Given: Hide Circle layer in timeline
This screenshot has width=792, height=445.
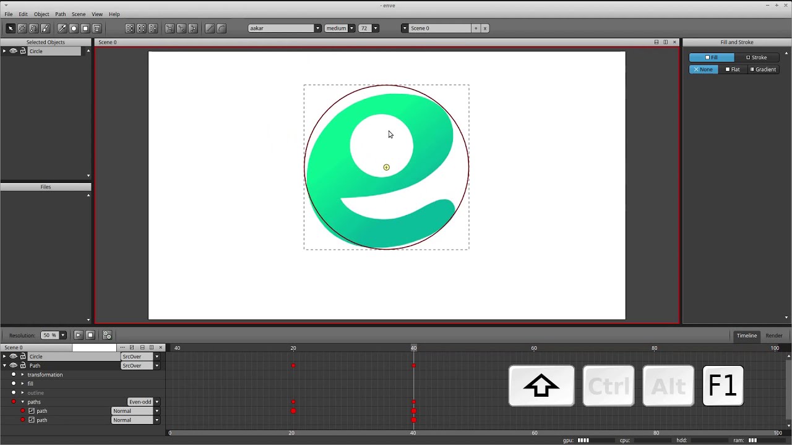Looking at the screenshot, I should tap(13, 357).
